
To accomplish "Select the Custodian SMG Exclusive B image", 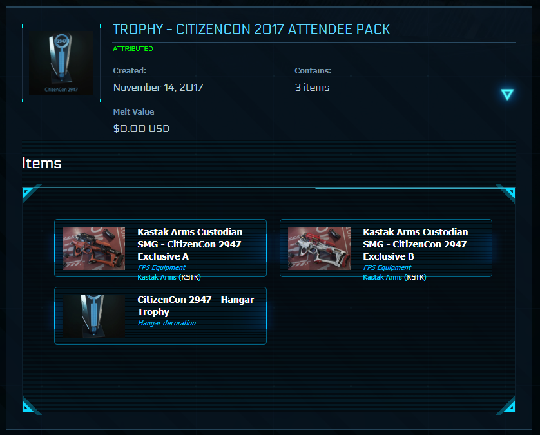I will pyautogui.click(x=320, y=248).
